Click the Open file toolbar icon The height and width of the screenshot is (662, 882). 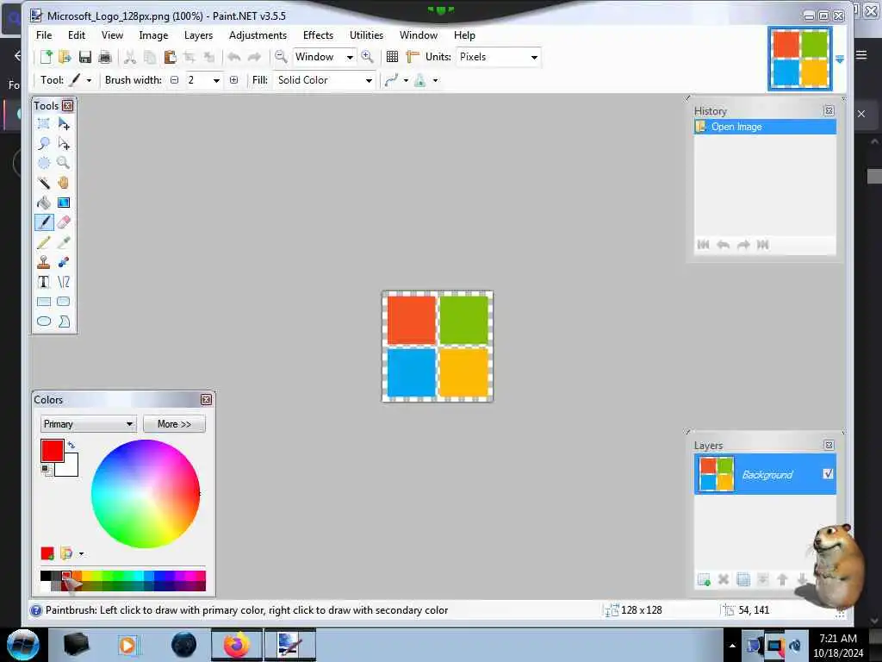coord(65,56)
